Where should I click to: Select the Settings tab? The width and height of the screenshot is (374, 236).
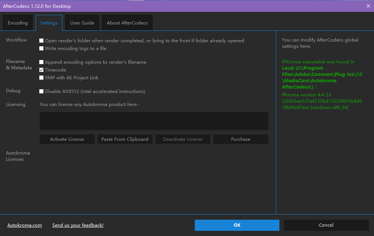49,22
